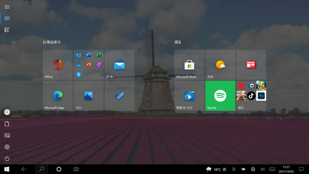Switch to pinned tiles view
Image resolution: width=309 pixels, height=174 pixels.
(7, 18)
